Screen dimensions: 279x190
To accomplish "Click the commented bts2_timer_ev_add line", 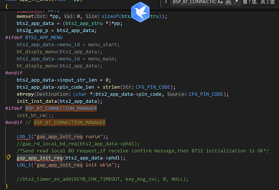I will coord(102,179).
